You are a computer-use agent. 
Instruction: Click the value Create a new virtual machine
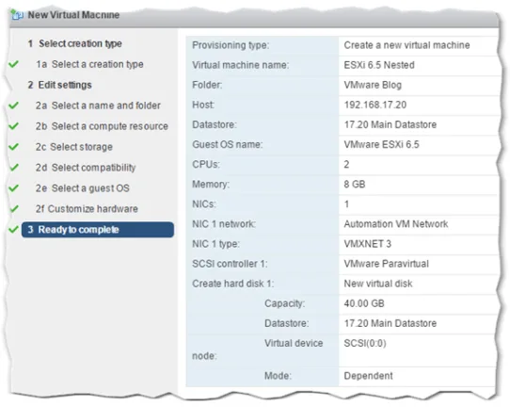[406, 45]
